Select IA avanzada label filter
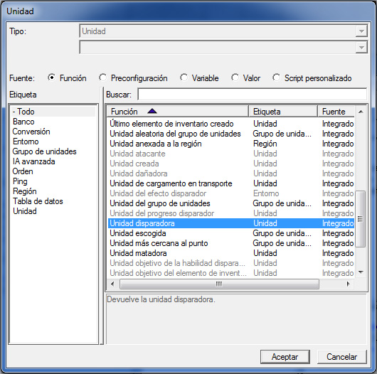 point(34,161)
